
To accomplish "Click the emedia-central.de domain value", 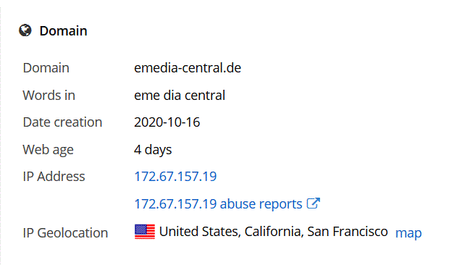I will [x=188, y=68].
